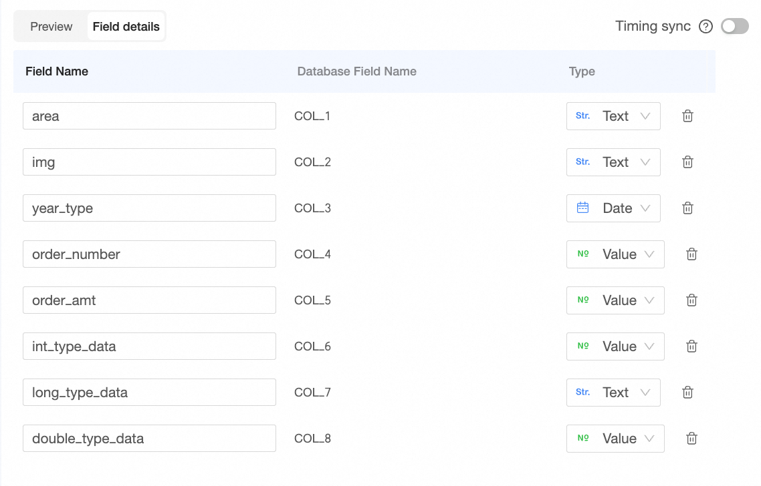The width and height of the screenshot is (761, 486).
Task: Expand the Text type dropdown for long_type_data
Action: point(613,392)
